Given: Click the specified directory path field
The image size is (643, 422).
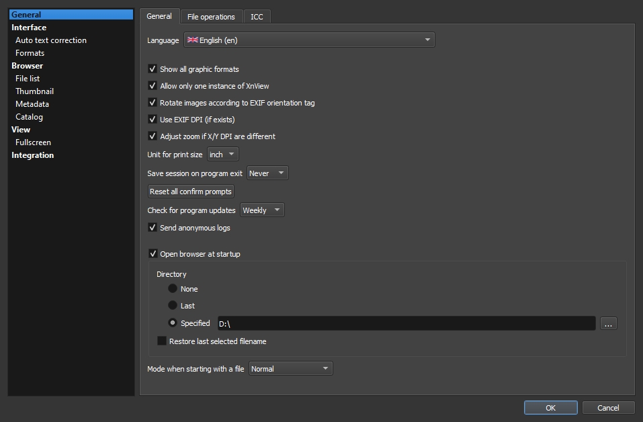Looking at the screenshot, I should click(x=406, y=324).
